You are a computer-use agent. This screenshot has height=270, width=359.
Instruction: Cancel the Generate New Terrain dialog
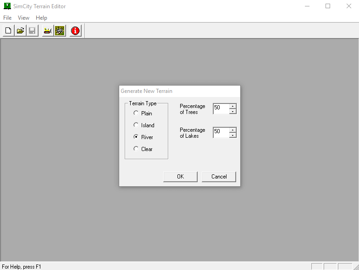pyautogui.click(x=219, y=177)
